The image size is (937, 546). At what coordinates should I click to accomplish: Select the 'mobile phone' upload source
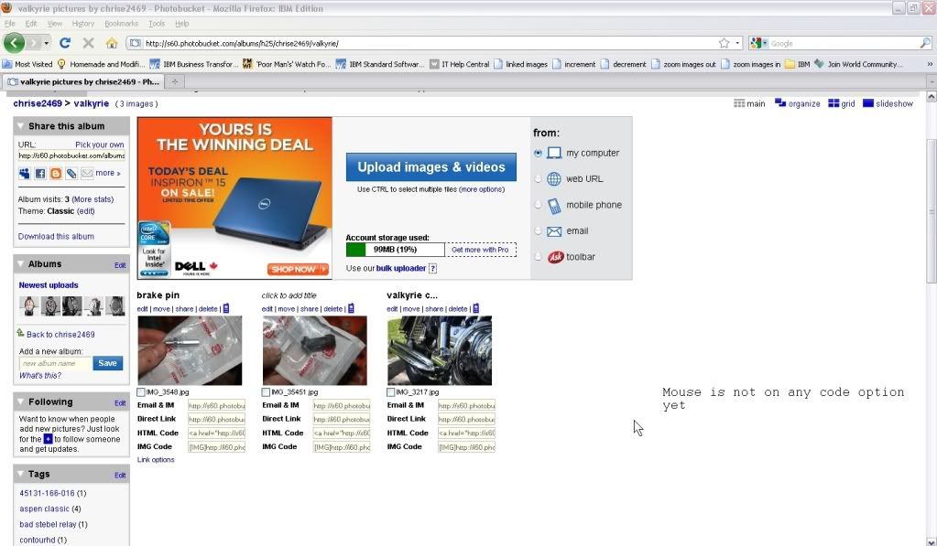[538, 205]
